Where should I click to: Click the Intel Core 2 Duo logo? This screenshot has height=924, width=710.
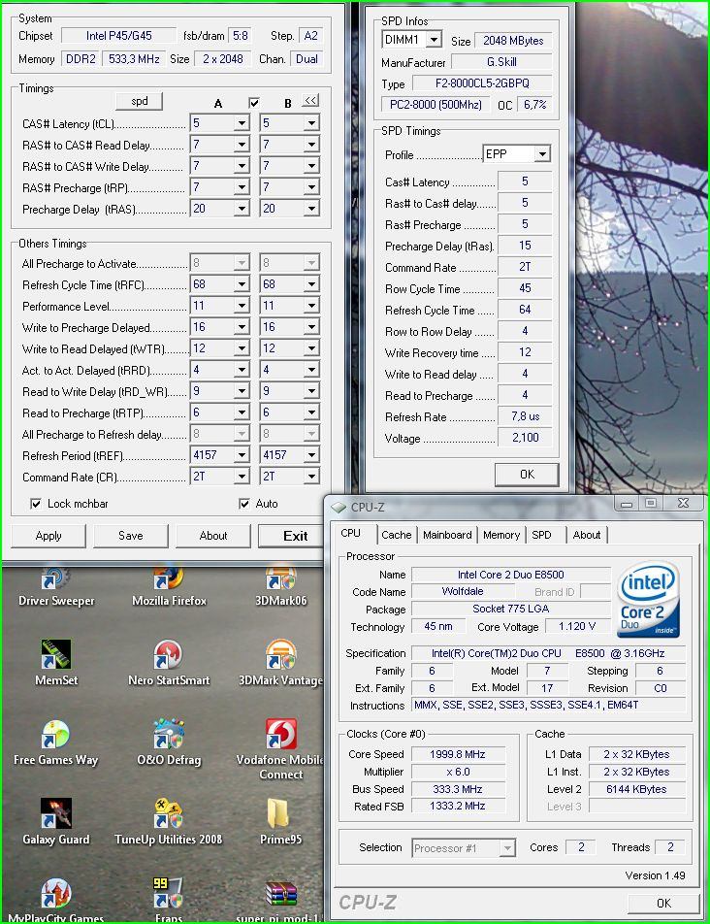[x=648, y=599]
